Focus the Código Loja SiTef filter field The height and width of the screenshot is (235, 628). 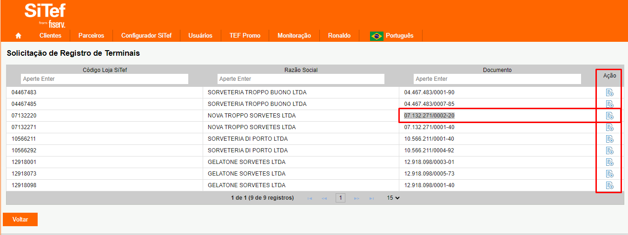[105, 79]
